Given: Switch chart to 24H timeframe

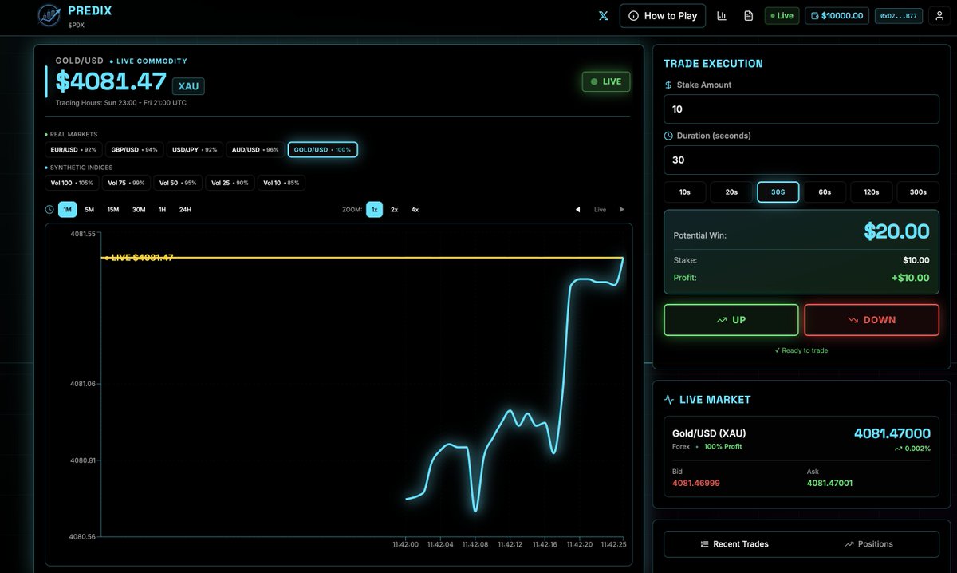Looking at the screenshot, I should pos(185,210).
